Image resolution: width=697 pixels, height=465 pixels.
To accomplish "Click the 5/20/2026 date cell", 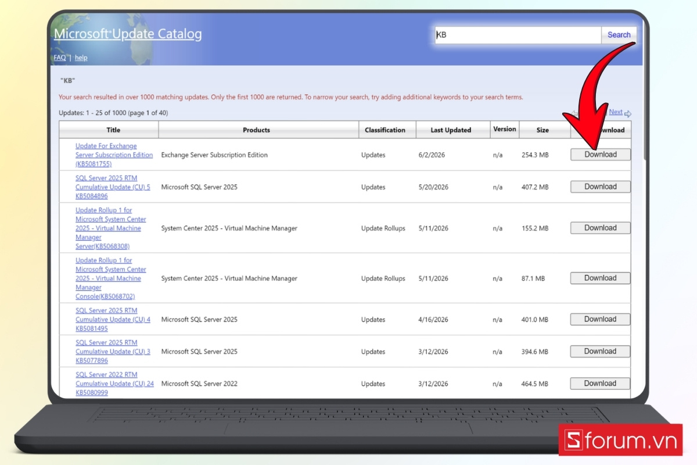I will pyautogui.click(x=433, y=187).
